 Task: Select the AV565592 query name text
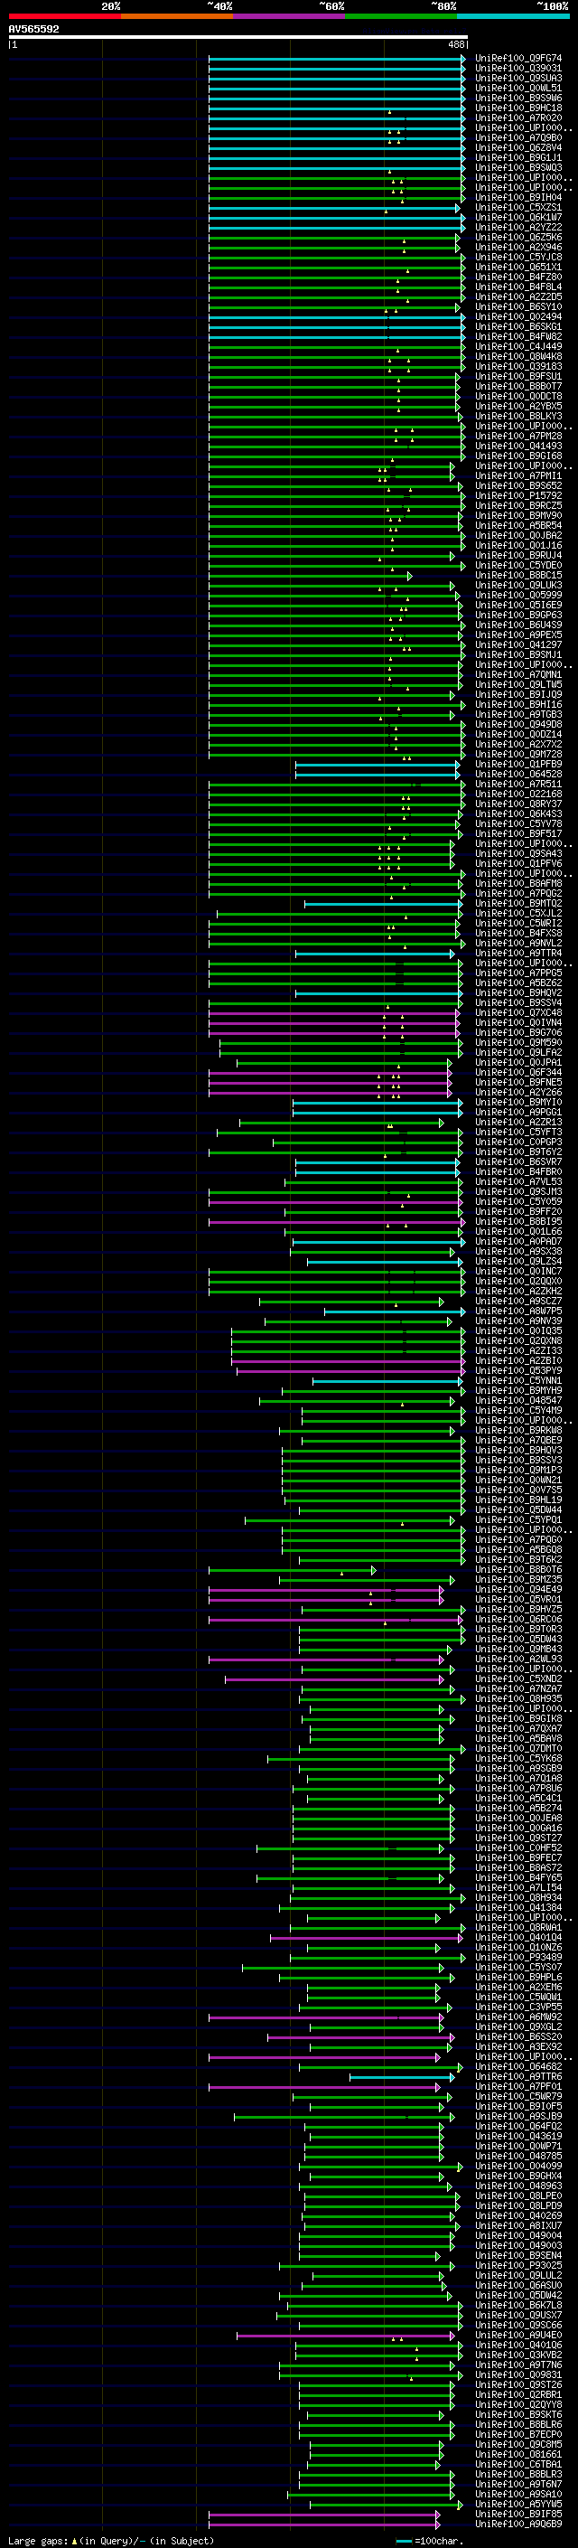pyautogui.click(x=33, y=30)
